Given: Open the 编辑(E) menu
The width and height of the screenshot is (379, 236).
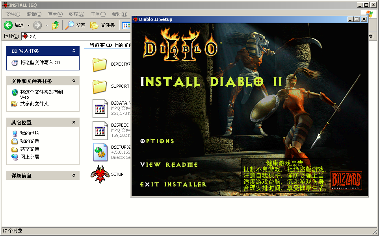Looking at the screenshot, I should click(34, 14).
